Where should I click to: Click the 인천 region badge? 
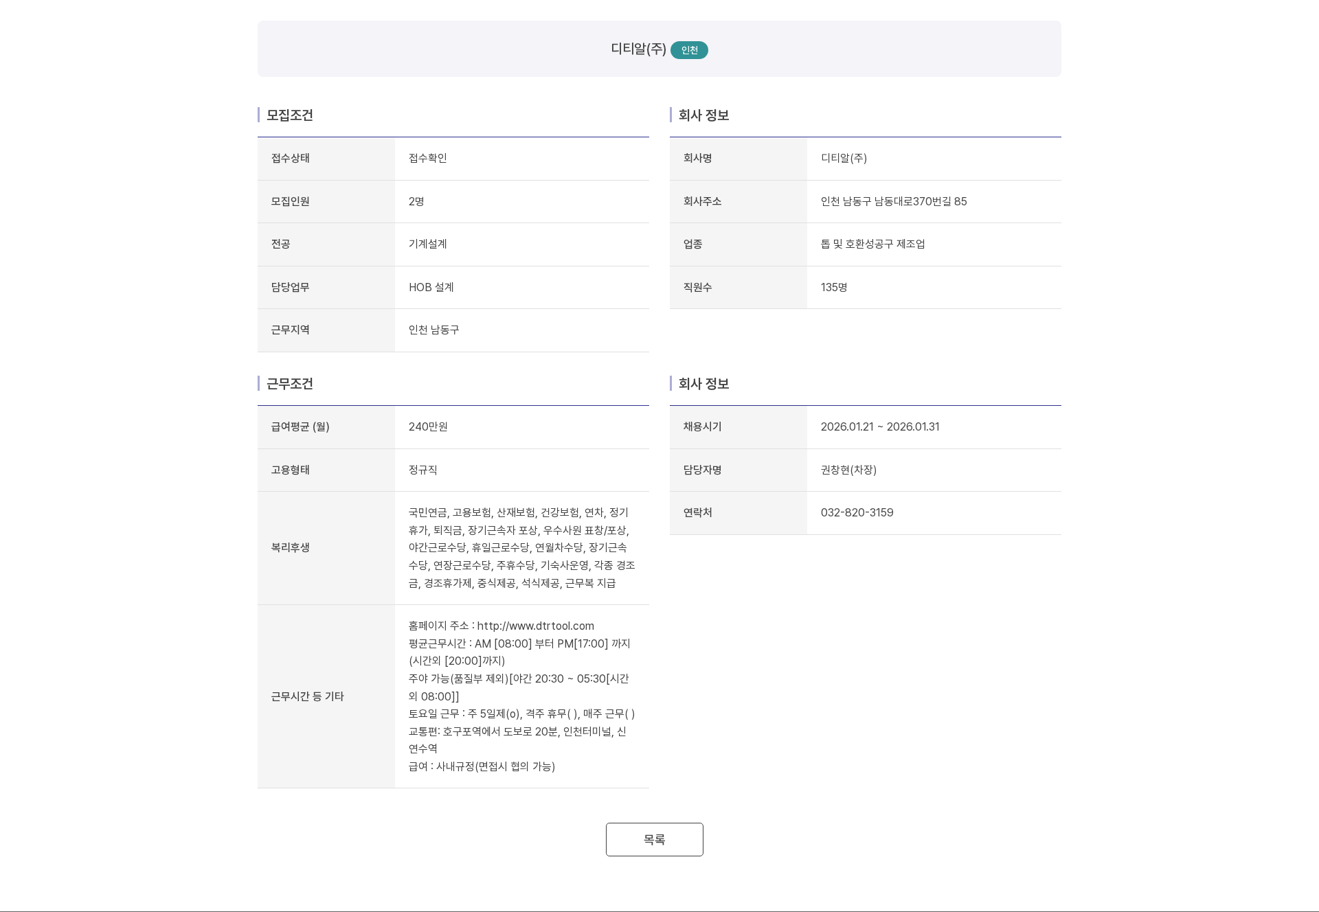point(689,50)
